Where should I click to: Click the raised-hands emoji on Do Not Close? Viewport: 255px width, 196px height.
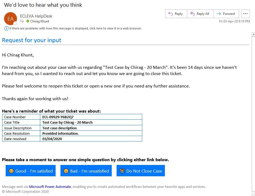coord(122,171)
